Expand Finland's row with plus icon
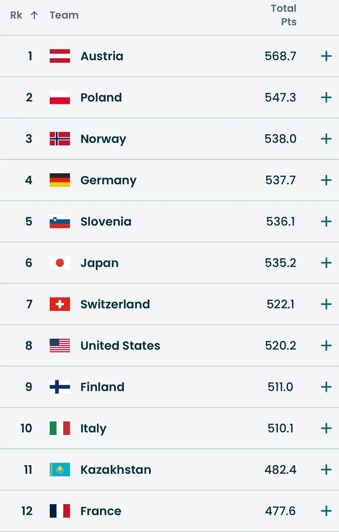Image resolution: width=339 pixels, height=532 pixels. [326, 387]
